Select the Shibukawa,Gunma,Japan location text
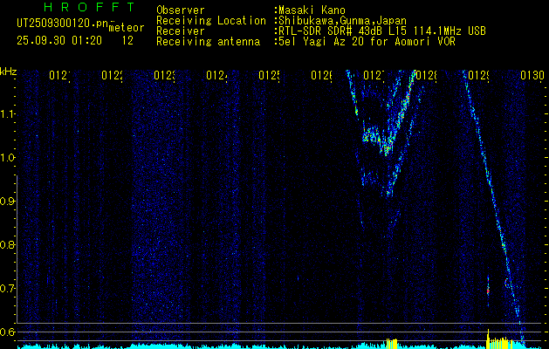Viewport: 549px width, 349px height. [x=342, y=21]
